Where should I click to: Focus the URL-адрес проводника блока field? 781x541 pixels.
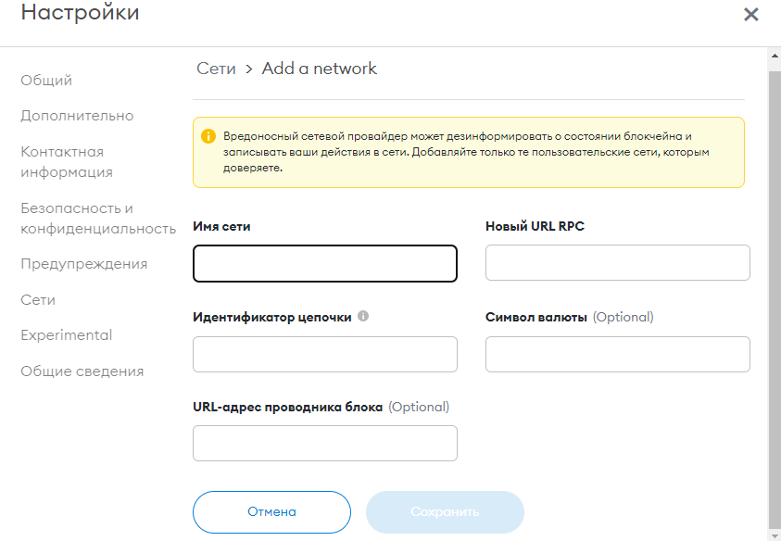click(x=325, y=443)
